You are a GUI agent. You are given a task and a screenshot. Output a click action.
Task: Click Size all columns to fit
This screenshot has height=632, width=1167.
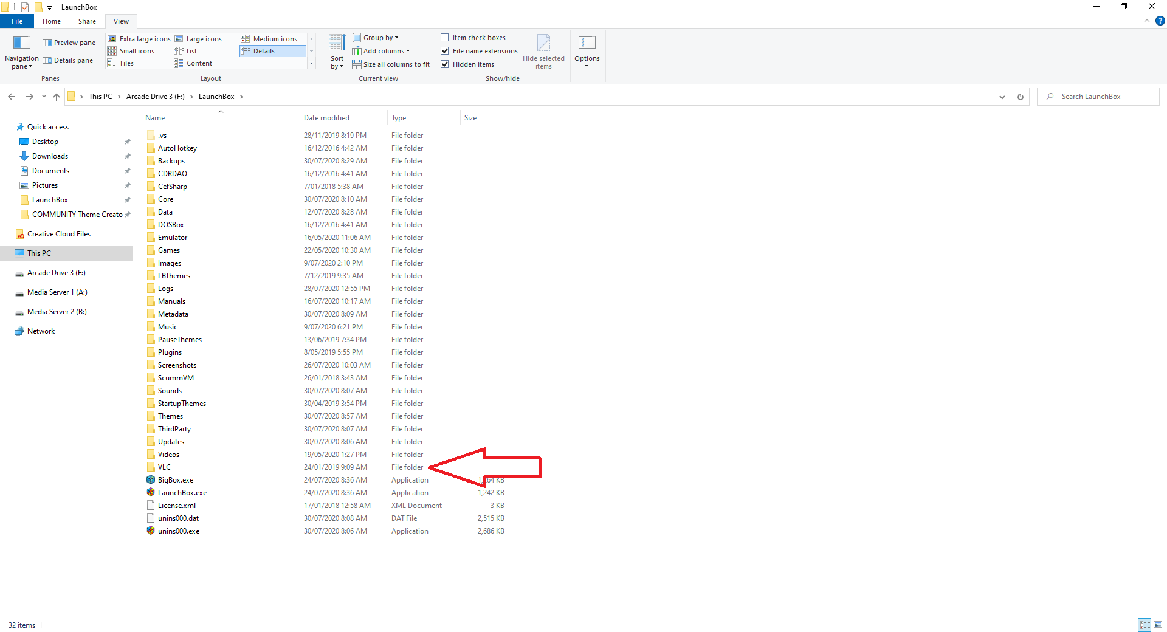391,64
